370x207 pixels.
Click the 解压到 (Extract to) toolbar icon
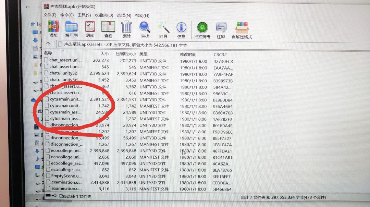pyautogui.click(x=72, y=27)
